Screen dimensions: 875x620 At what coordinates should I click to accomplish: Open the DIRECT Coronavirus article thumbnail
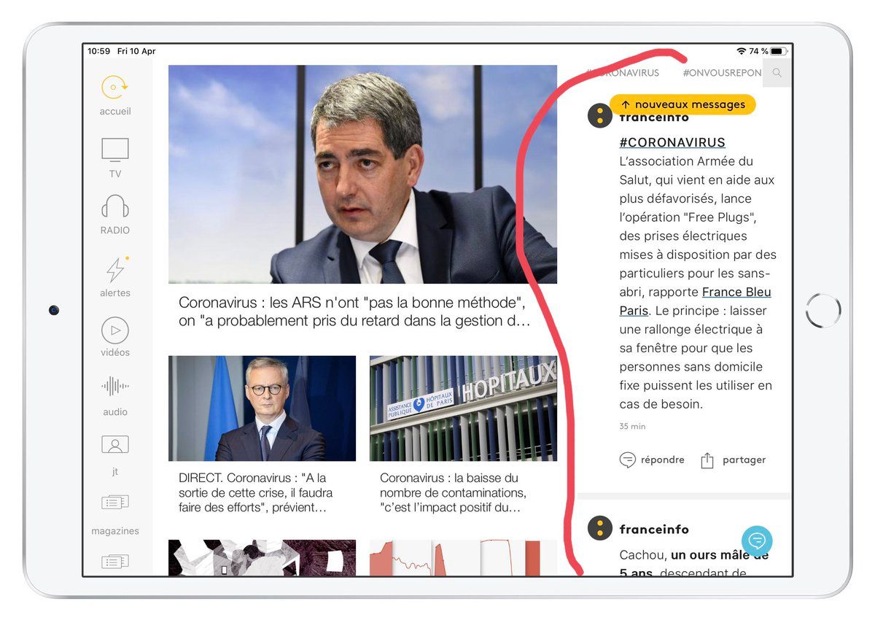[x=262, y=408]
